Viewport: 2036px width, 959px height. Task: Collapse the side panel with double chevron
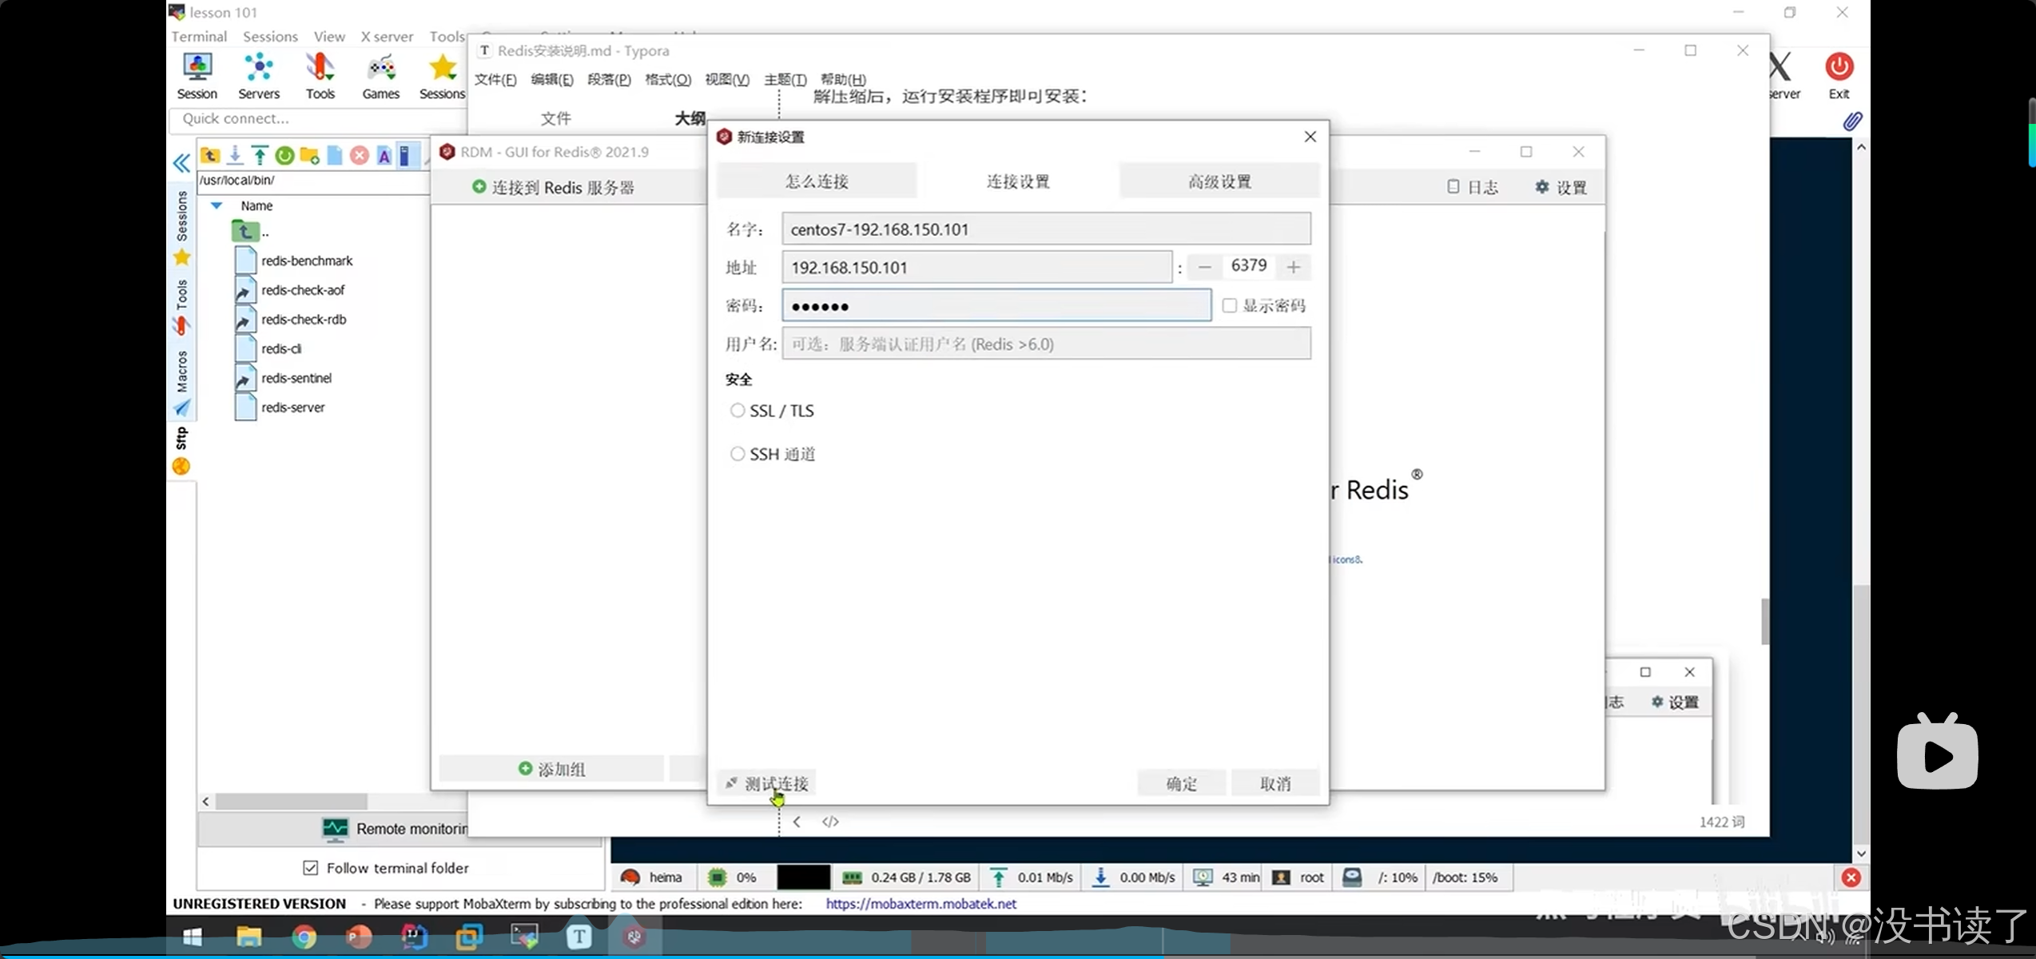tap(181, 164)
